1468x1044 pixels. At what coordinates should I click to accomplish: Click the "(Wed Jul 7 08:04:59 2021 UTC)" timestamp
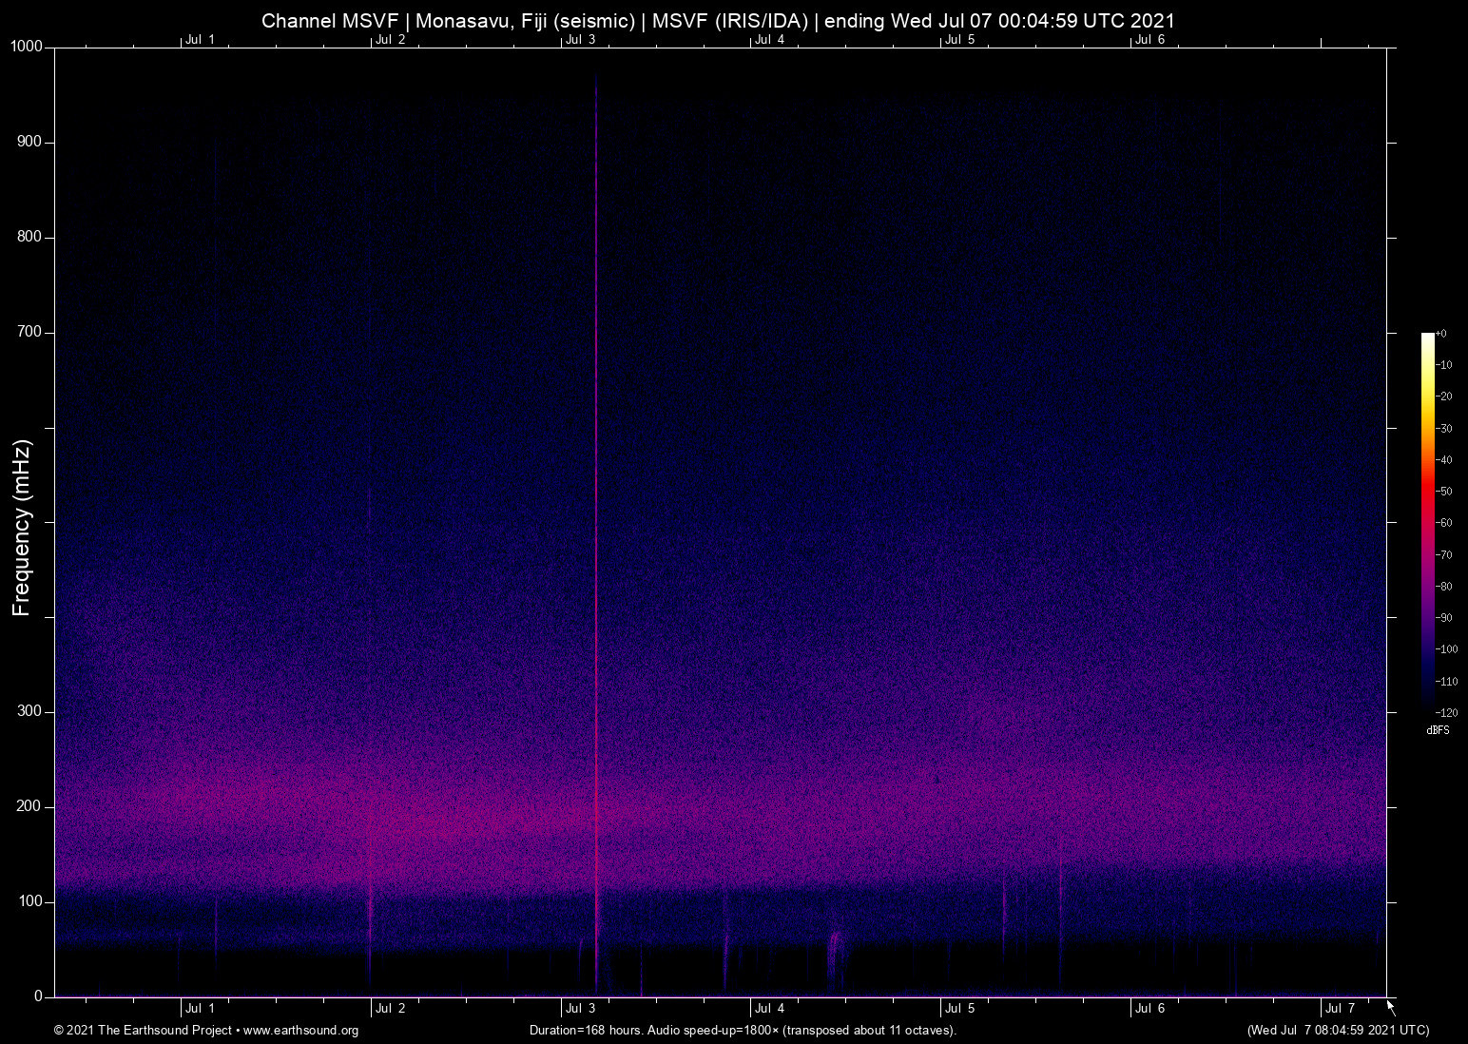1338,1031
